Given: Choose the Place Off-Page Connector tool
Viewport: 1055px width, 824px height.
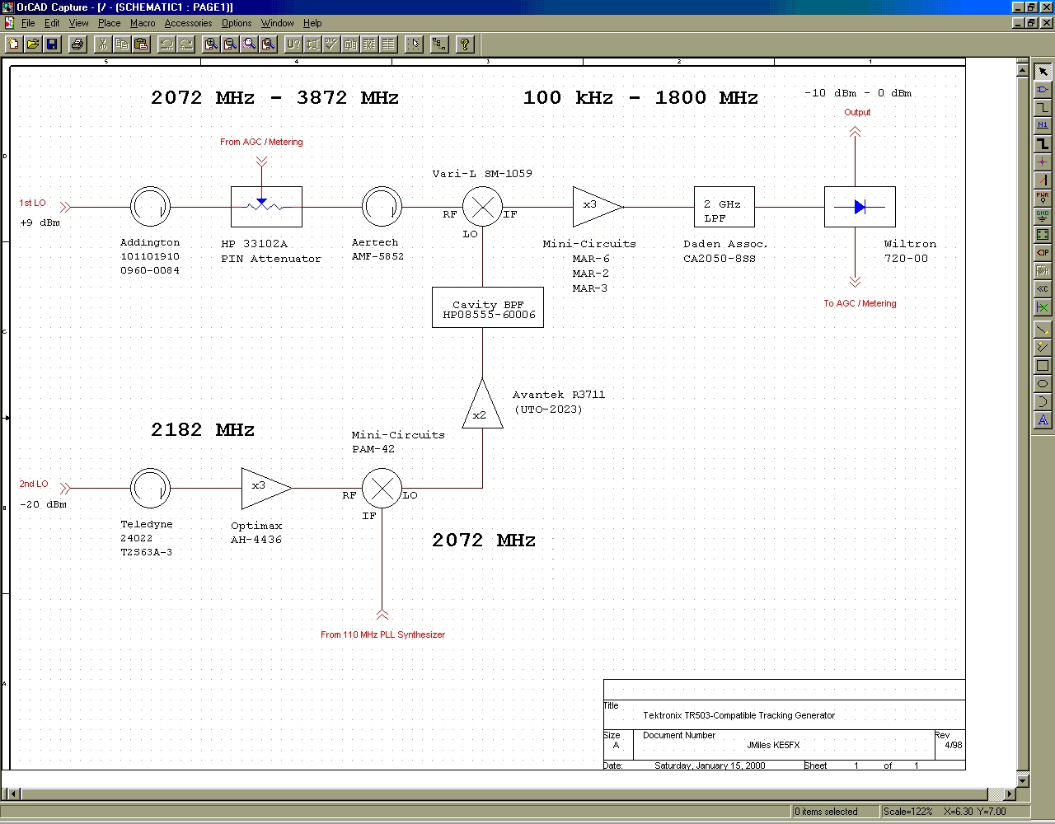Looking at the screenshot, I should pyautogui.click(x=1043, y=288).
